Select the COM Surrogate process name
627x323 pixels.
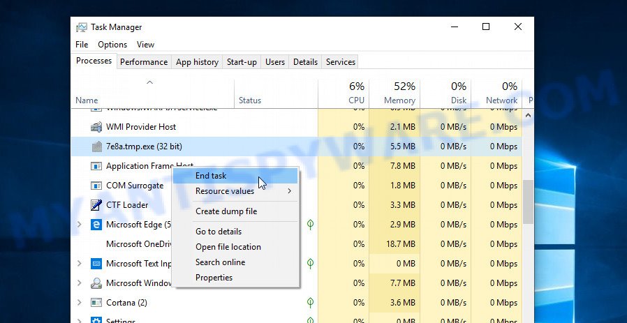pyautogui.click(x=135, y=186)
